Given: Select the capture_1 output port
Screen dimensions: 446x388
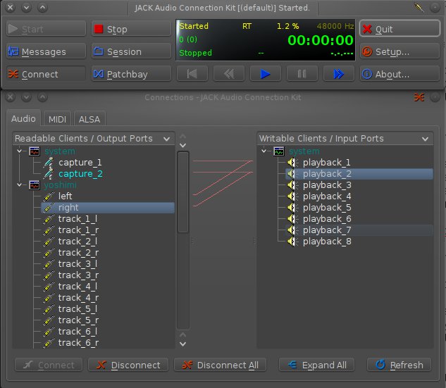Looking at the screenshot, I should pos(80,163).
